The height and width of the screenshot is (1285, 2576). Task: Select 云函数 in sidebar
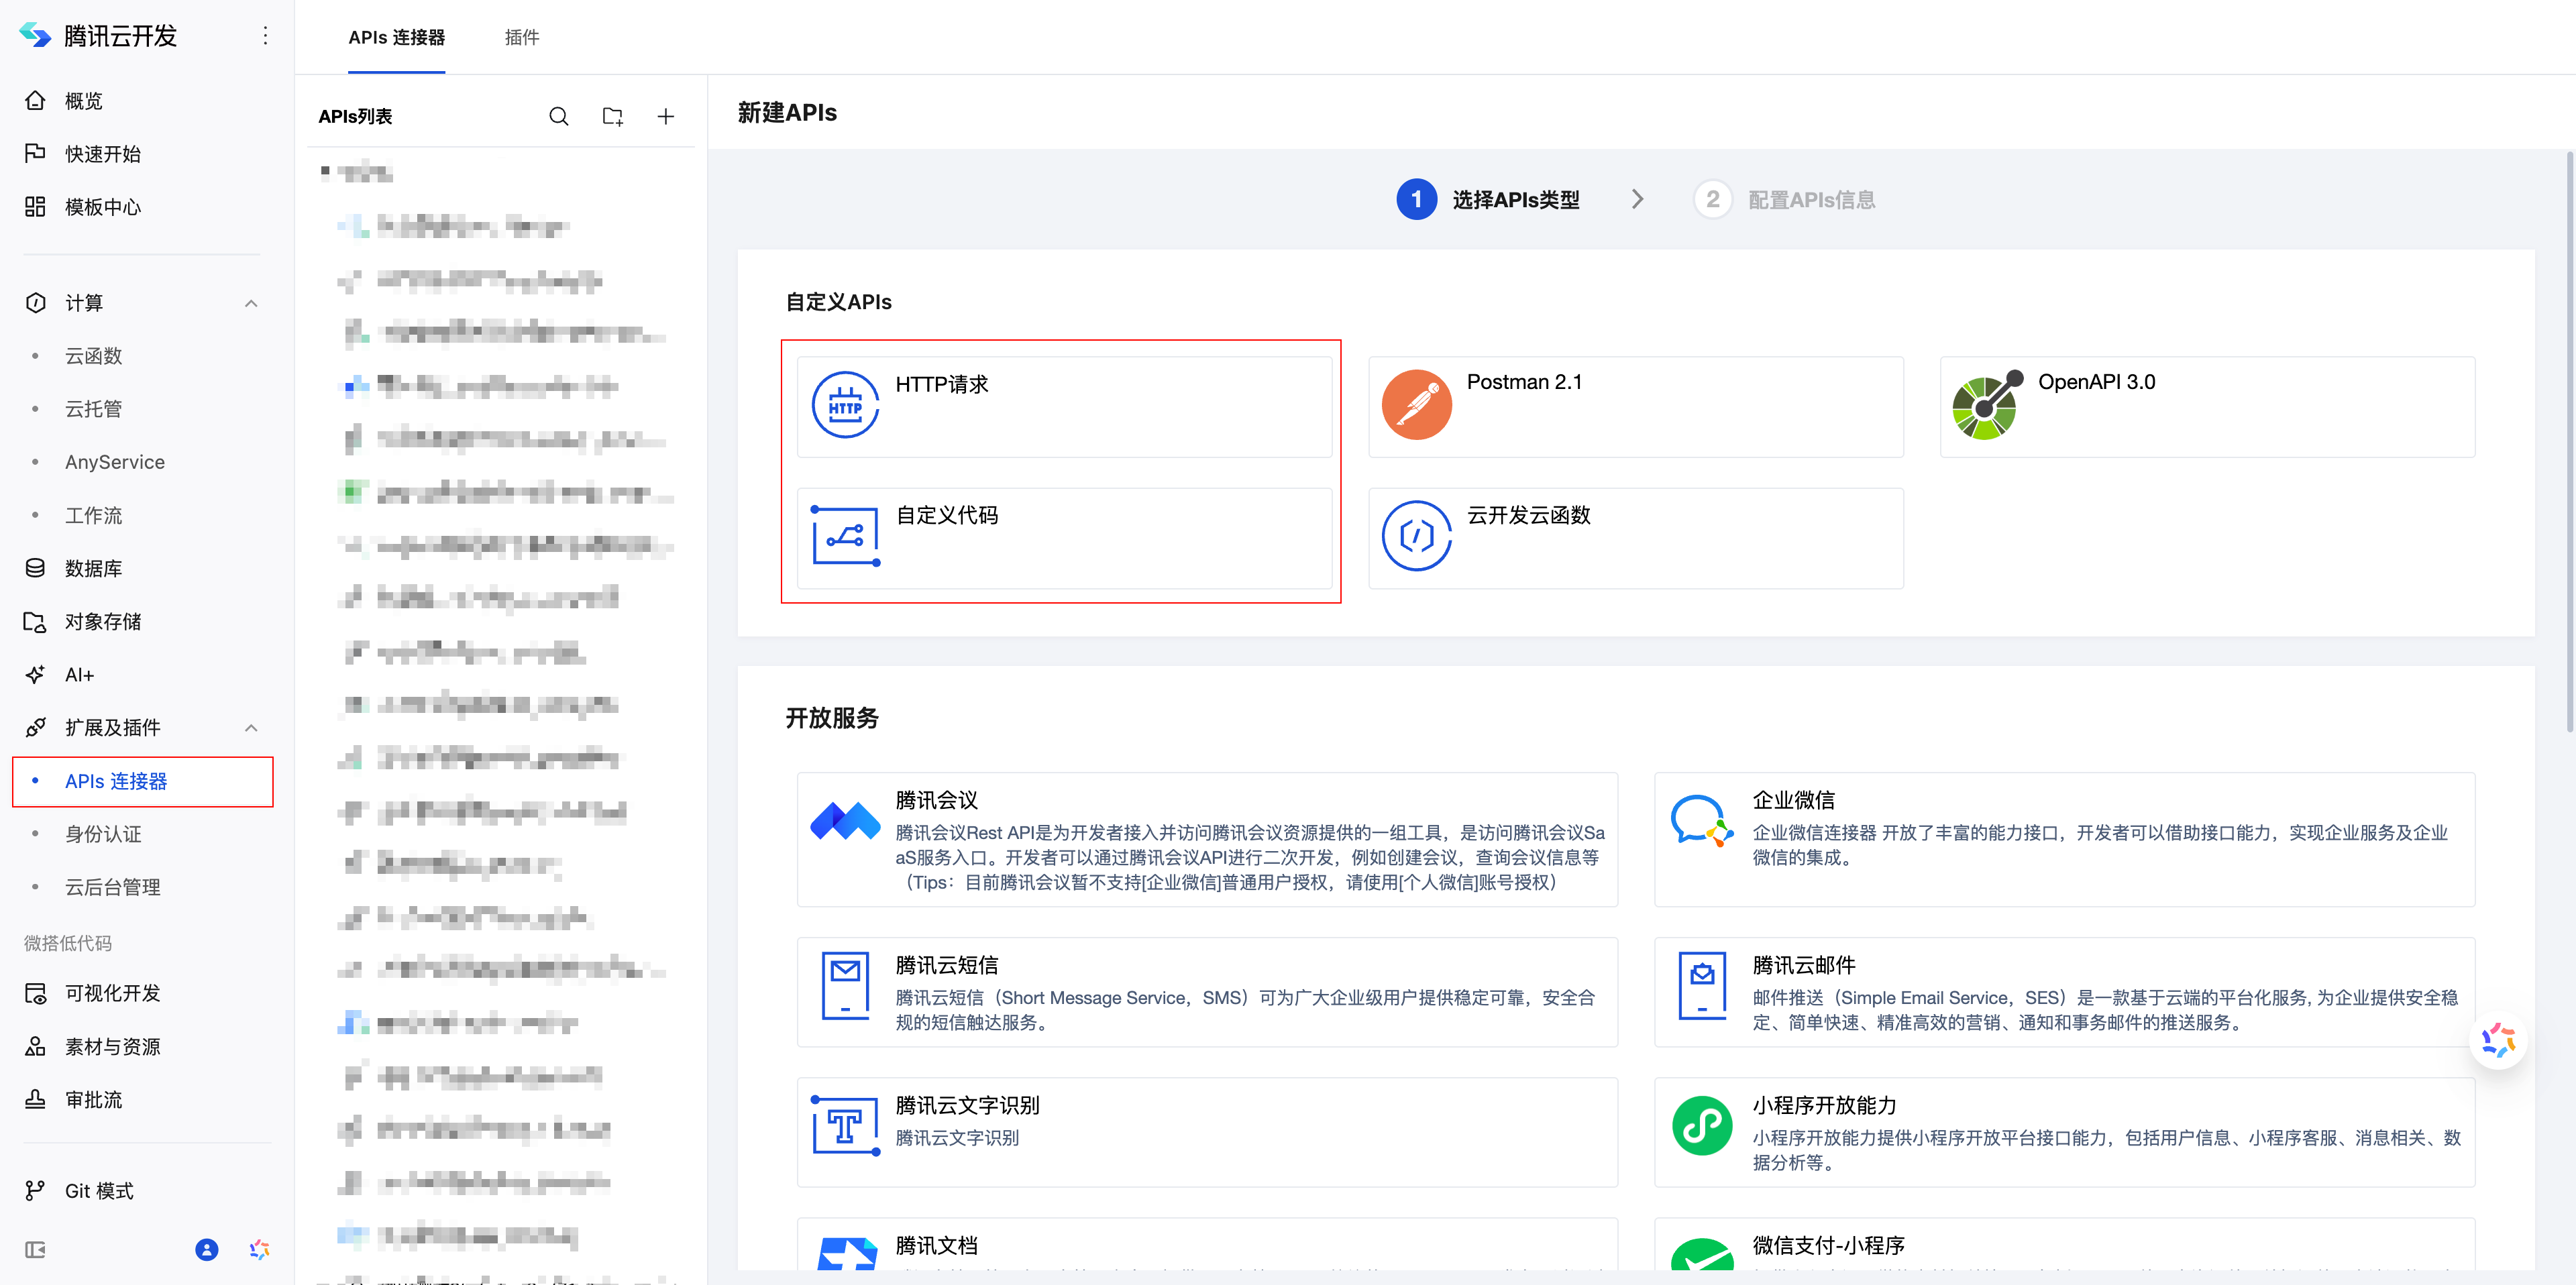point(94,356)
